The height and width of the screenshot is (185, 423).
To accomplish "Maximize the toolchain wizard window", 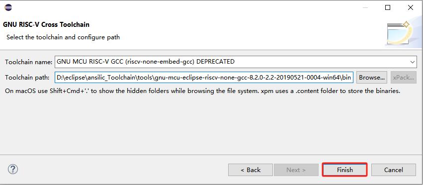I will point(388,7).
